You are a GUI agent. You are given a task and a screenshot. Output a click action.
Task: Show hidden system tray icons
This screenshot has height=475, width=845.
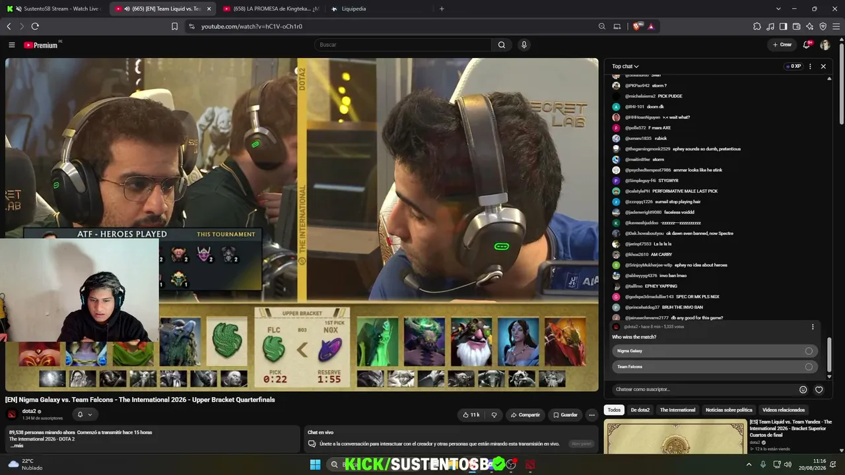pos(749,464)
